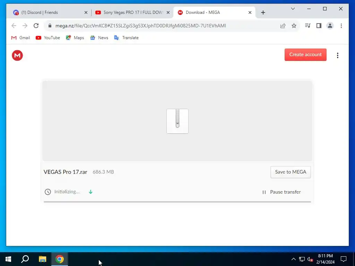Bookmark this page with star
This screenshot has height=266, width=355.
pos(294,26)
